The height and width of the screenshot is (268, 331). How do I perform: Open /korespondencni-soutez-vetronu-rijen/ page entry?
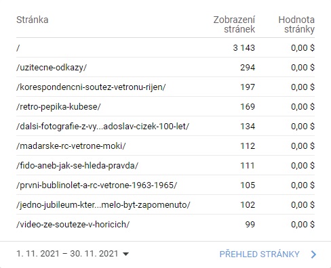[x=91, y=87]
